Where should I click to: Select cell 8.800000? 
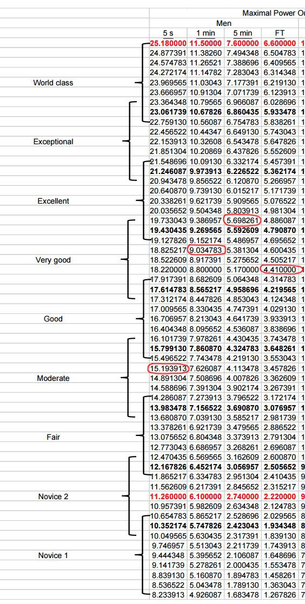[205, 270]
